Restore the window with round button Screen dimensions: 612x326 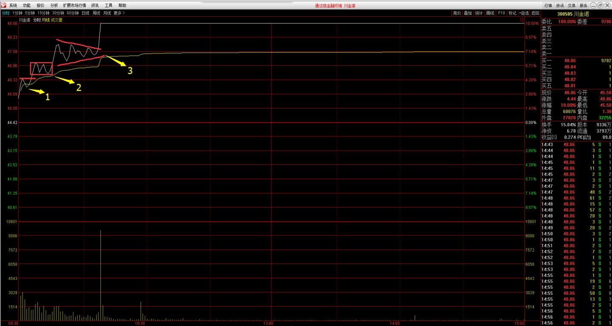[x=600, y=5]
